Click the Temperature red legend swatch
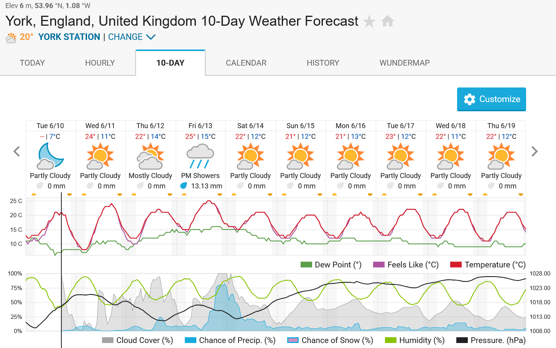556x348 pixels. [x=456, y=265]
